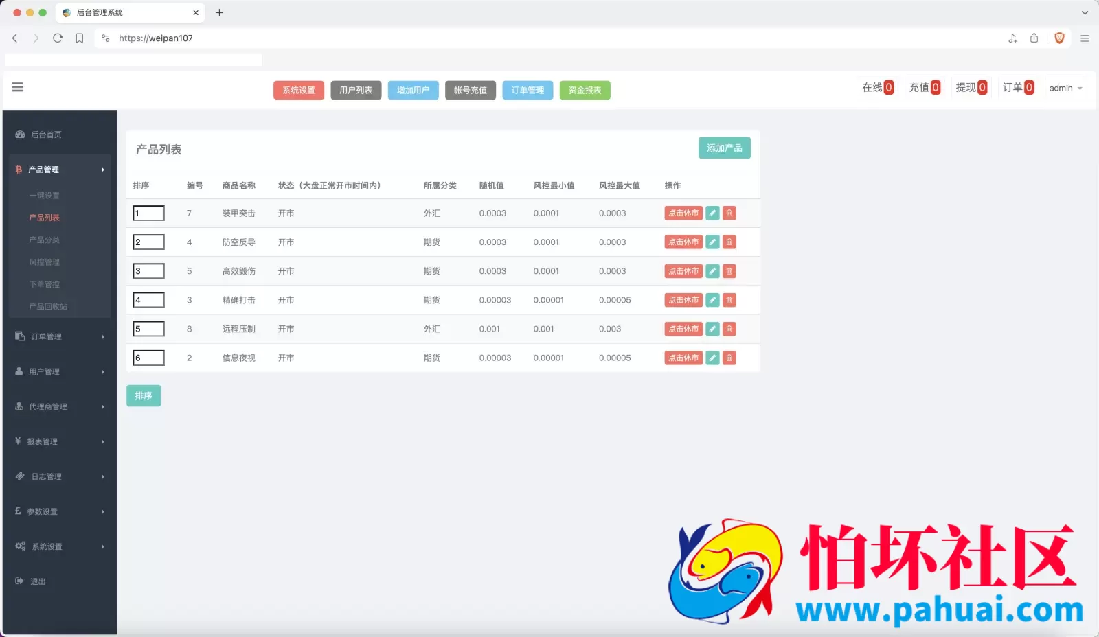
Task: Delete the 信息夜视 product with trash icon
Action: [729, 358]
